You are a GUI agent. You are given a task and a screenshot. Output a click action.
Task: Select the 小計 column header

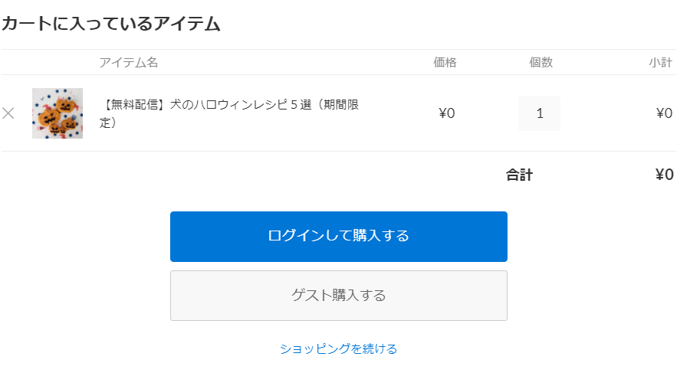(660, 63)
